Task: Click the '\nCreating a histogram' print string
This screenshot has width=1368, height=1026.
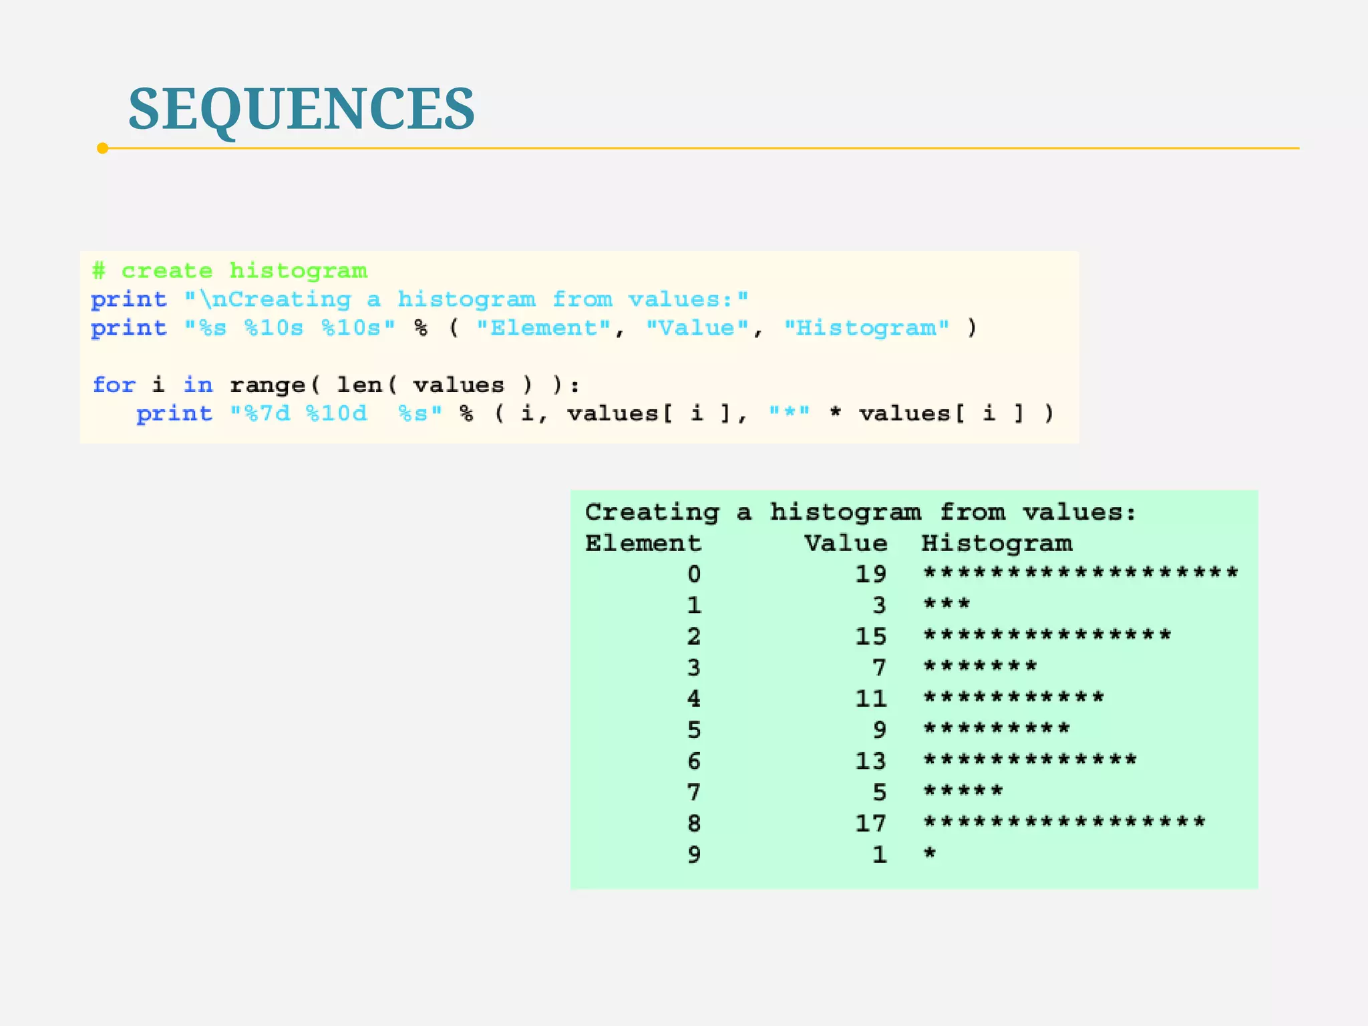Action: 466,299
